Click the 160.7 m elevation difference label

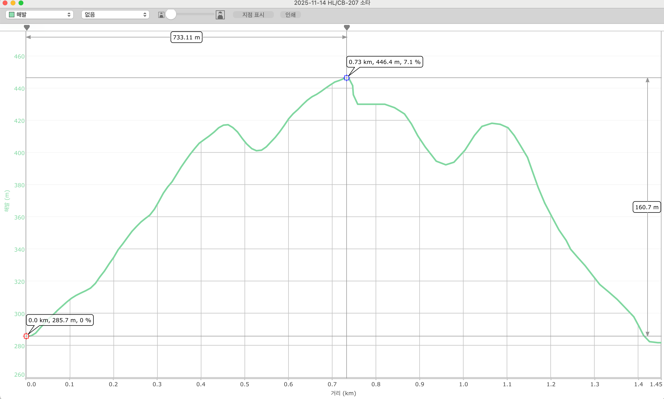click(x=646, y=207)
